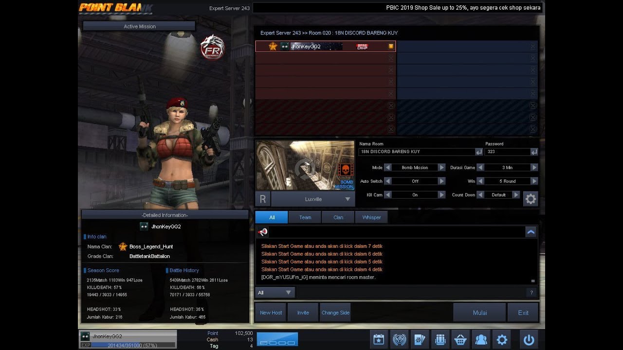Toggle second blue team slot closed
The width and height of the screenshot is (623, 350).
[533, 58]
